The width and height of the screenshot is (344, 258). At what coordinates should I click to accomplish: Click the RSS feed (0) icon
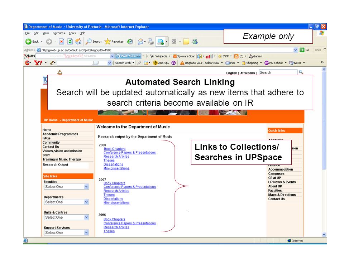point(236,56)
